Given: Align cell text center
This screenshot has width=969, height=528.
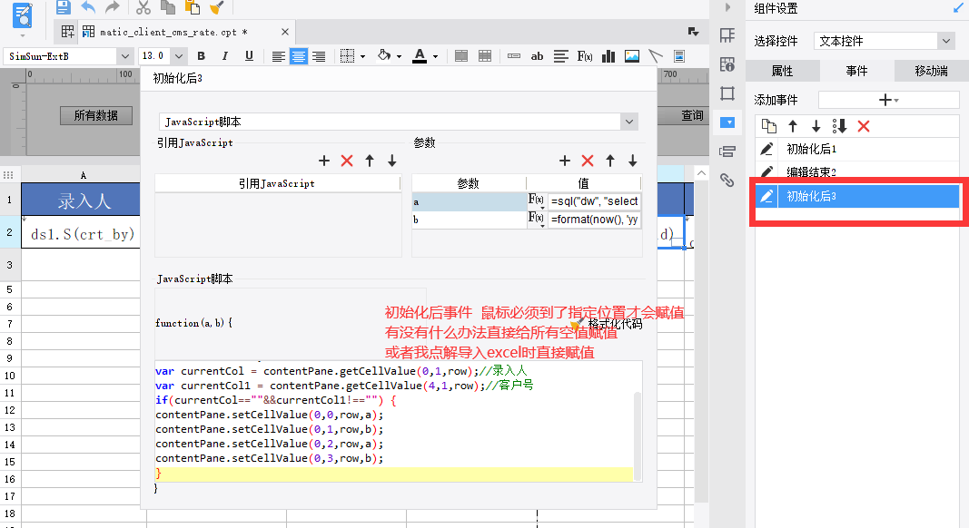Looking at the screenshot, I should pyautogui.click(x=299, y=56).
